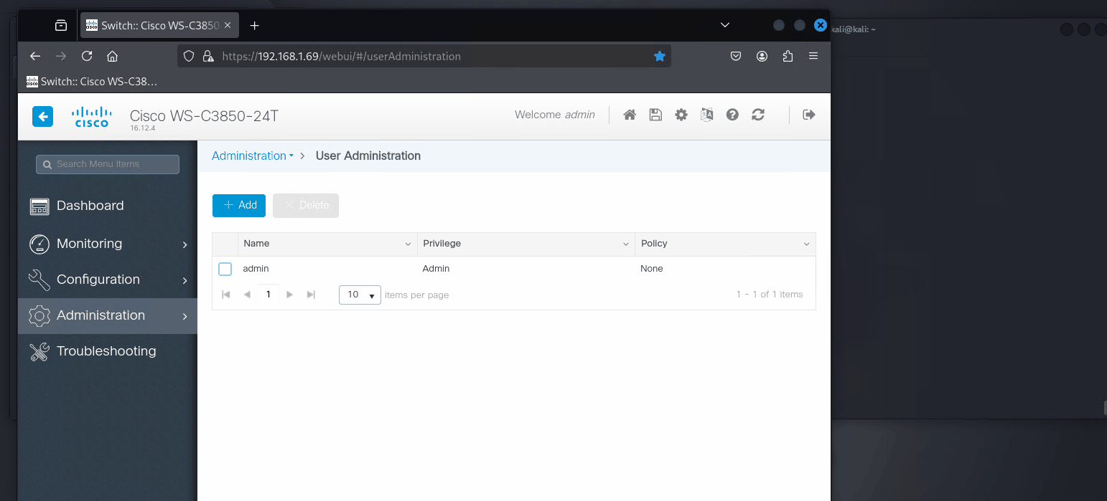Open the Policy column filter arrow
The height and width of the screenshot is (501, 1107).
[x=806, y=244]
